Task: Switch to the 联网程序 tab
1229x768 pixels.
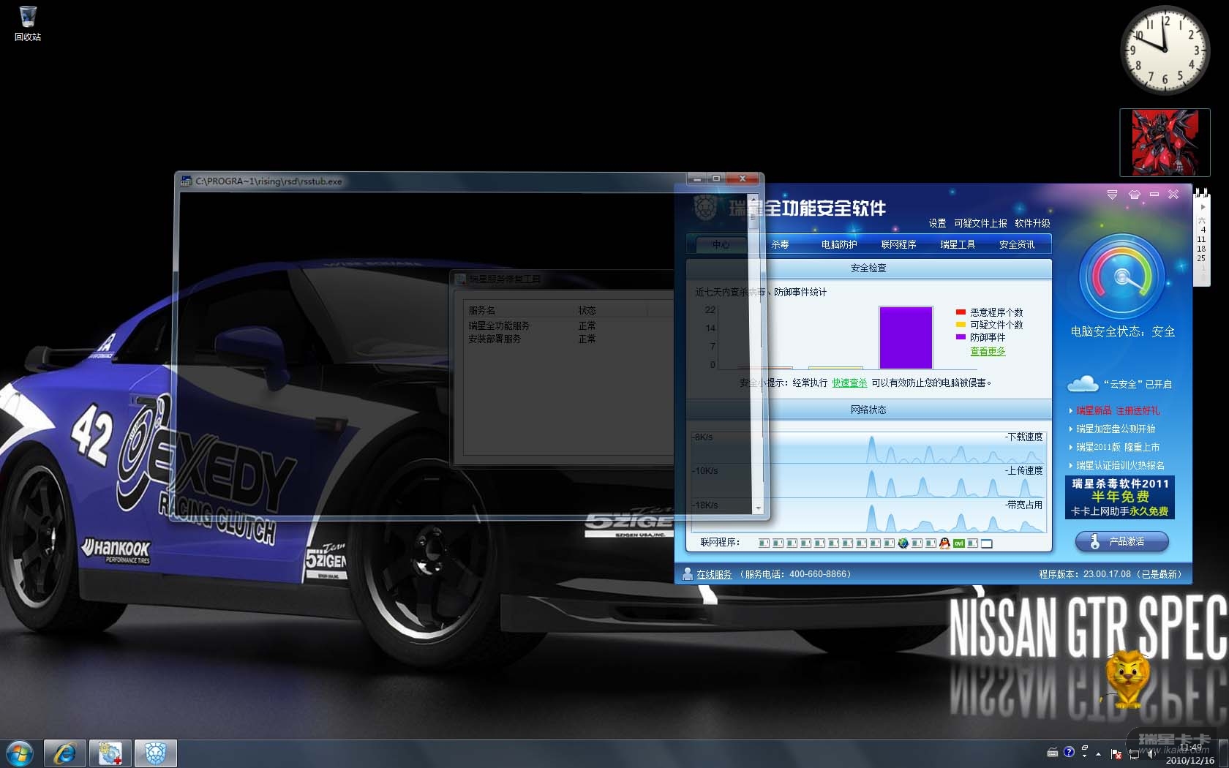Action: point(898,244)
